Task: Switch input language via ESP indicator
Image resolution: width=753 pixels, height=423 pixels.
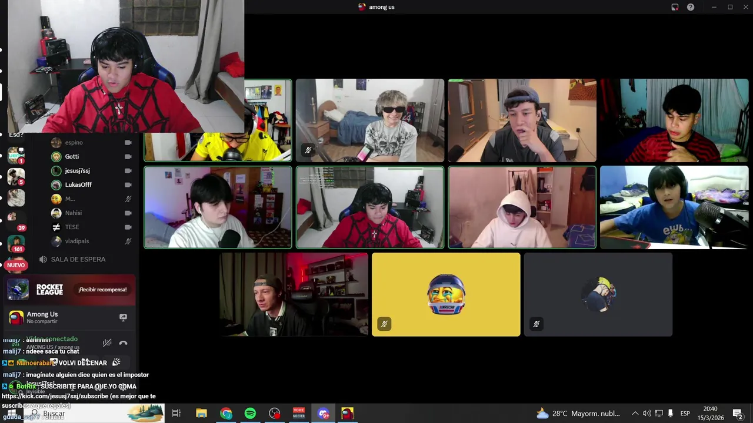Action: (685, 414)
